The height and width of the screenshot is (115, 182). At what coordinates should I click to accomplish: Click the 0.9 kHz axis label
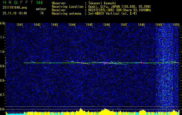click(x=2, y=66)
